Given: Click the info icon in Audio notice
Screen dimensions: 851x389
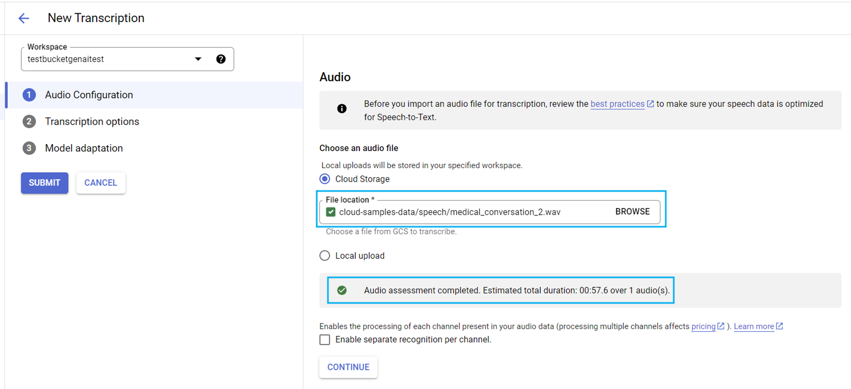Looking at the screenshot, I should (342, 109).
